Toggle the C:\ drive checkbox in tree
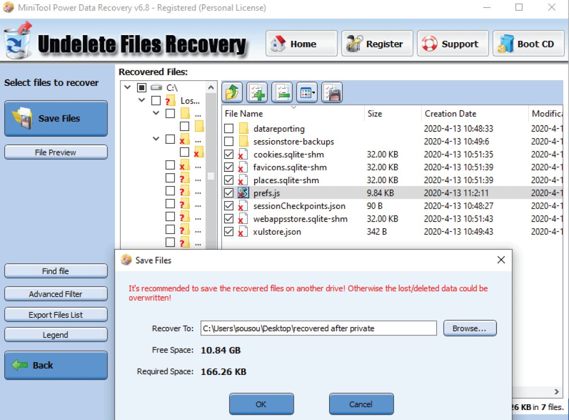569x420 pixels. click(x=142, y=88)
